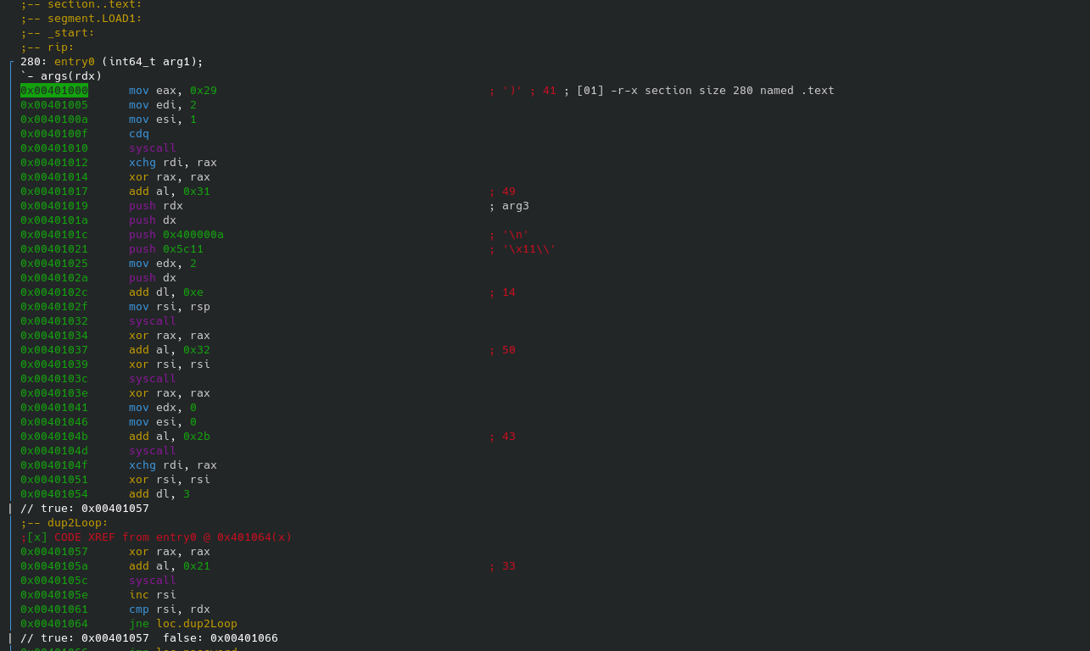Image resolution: width=1090 pixels, height=651 pixels.
Task: Select address 0x0040101a
Action: (54, 220)
